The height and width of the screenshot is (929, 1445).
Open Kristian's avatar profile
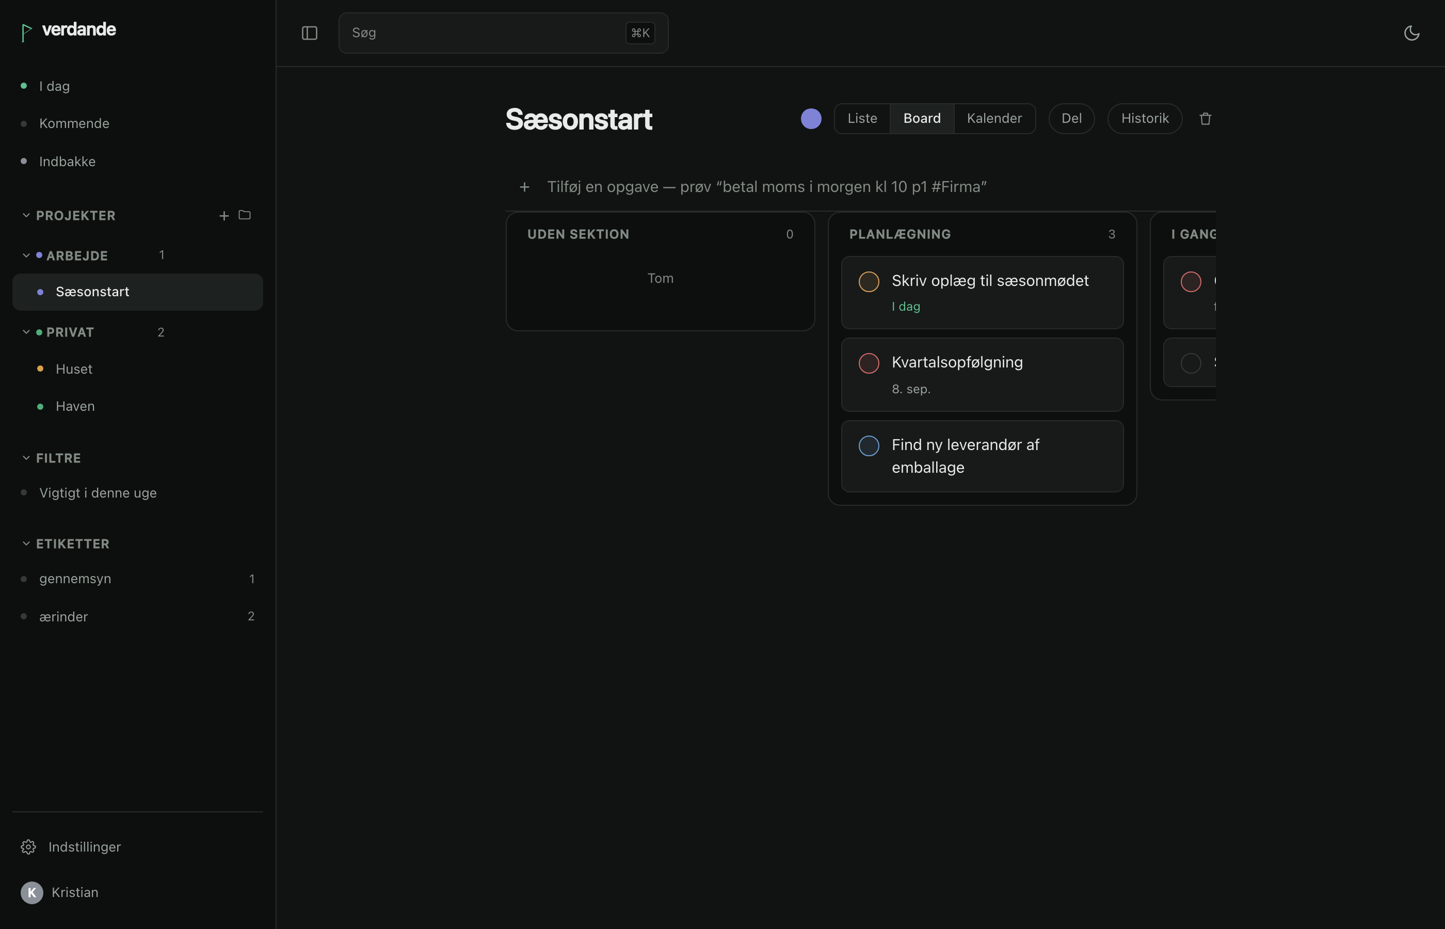[x=32, y=892]
